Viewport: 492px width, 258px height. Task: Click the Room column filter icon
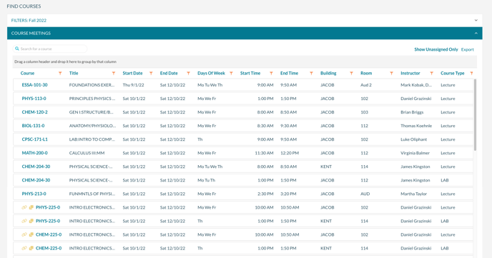click(391, 74)
